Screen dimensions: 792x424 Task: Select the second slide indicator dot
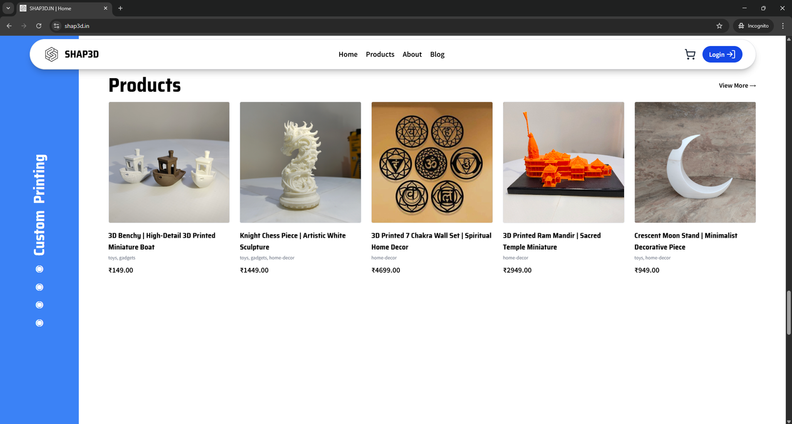coord(40,287)
